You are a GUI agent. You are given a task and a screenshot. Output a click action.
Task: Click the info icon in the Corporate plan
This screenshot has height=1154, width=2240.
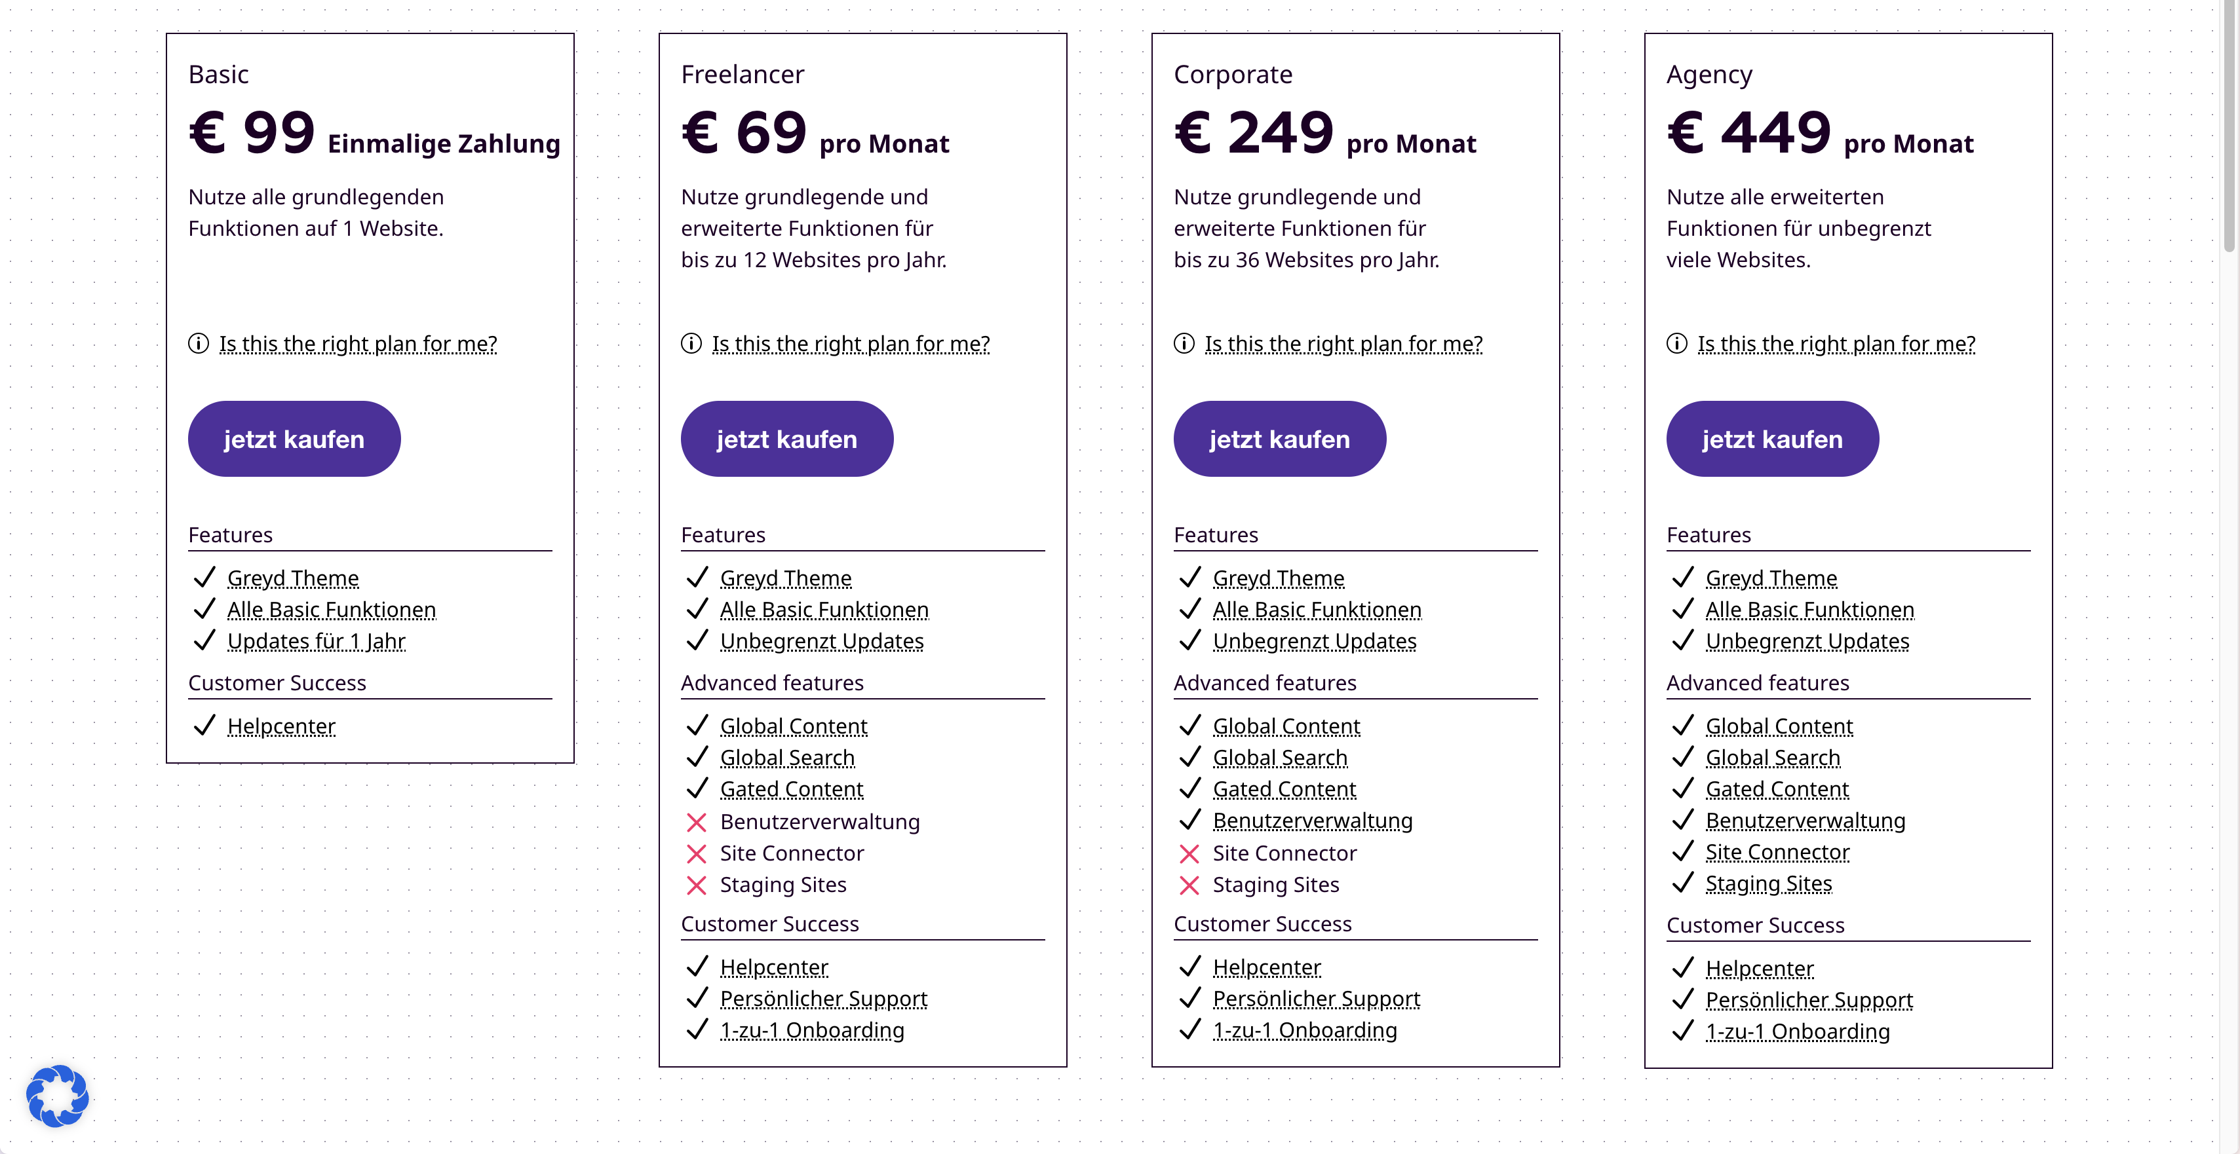click(x=1184, y=344)
